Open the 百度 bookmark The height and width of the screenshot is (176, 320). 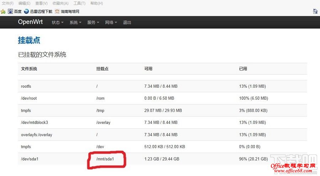(15, 11)
